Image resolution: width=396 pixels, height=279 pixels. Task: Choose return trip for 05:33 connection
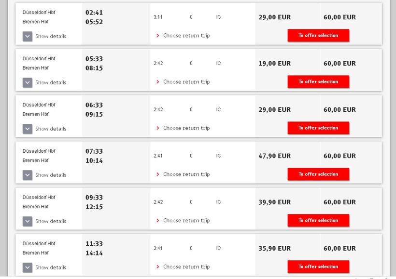(x=186, y=82)
